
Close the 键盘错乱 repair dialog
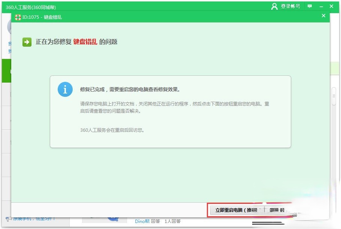coord(323,16)
